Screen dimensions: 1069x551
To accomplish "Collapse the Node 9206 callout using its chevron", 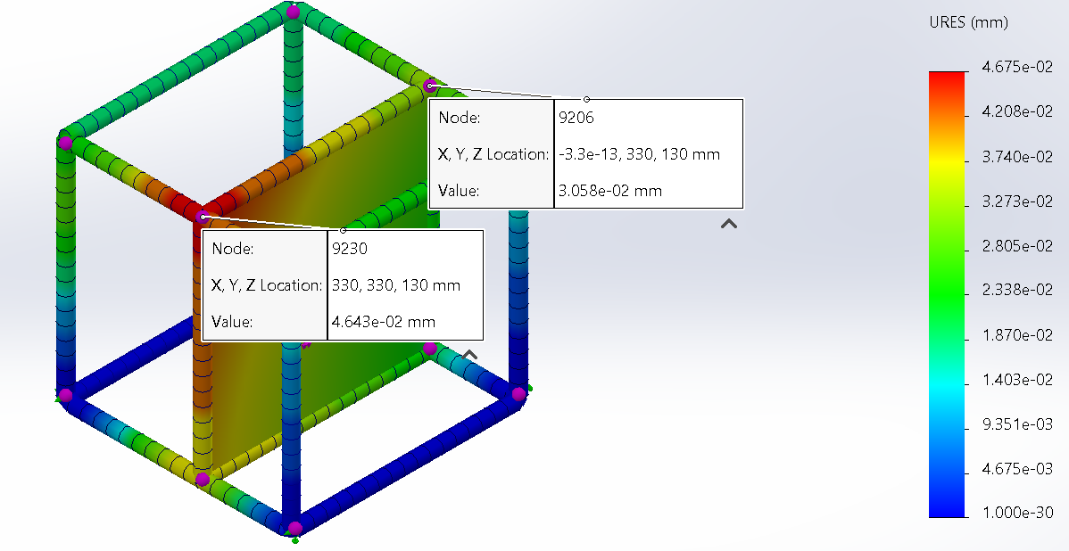I will 729,223.
